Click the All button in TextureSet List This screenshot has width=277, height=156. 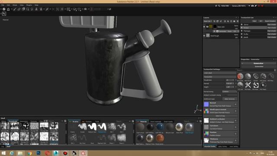click(261, 21)
